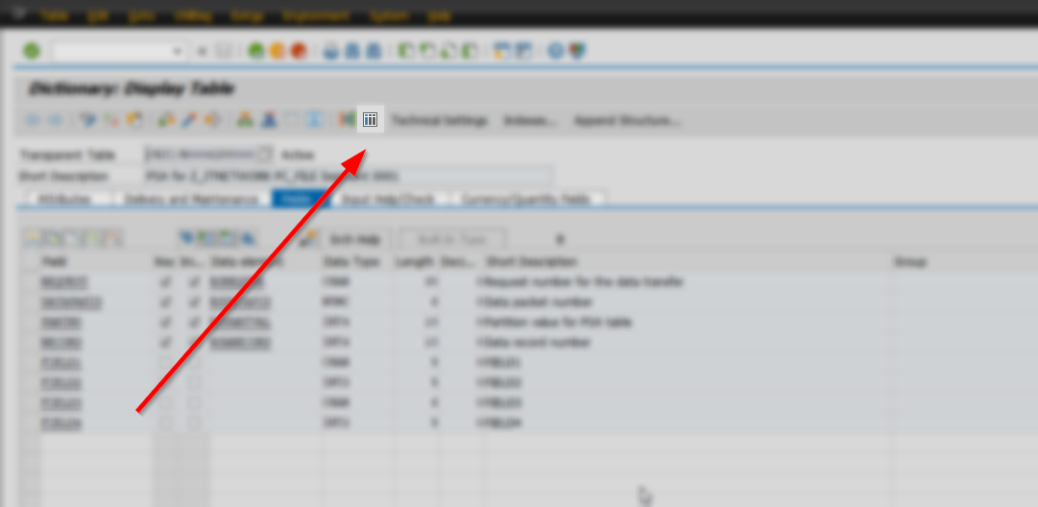Switch to the Input Help/Check tab
The width and height of the screenshot is (1038, 507).
[x=389, y=199]
